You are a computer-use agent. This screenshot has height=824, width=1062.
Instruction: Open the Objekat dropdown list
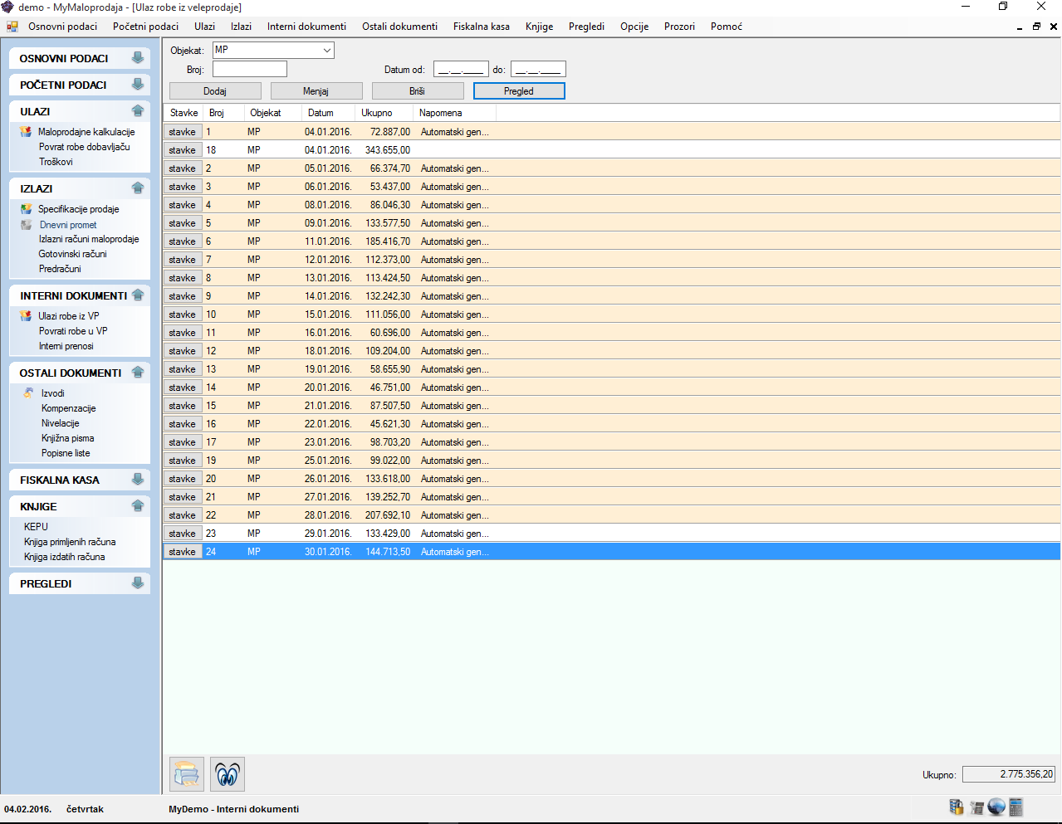326,51
